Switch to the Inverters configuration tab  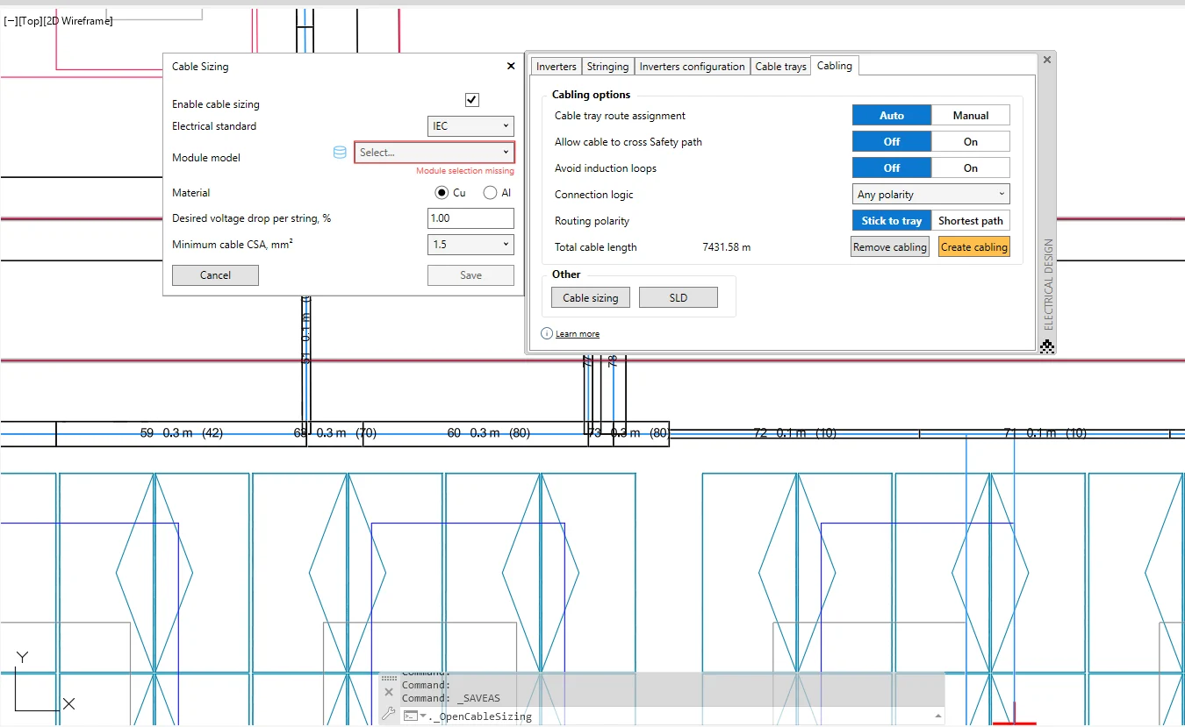click(x=692, y=67)
